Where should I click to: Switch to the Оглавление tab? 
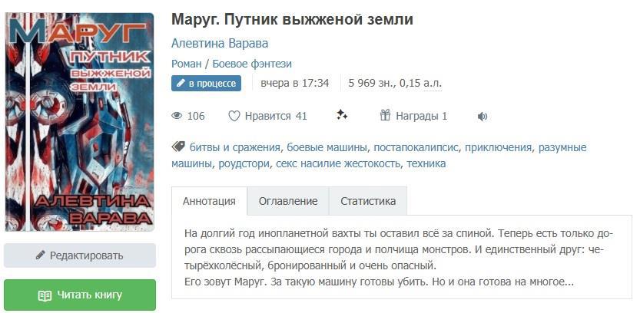288,201
